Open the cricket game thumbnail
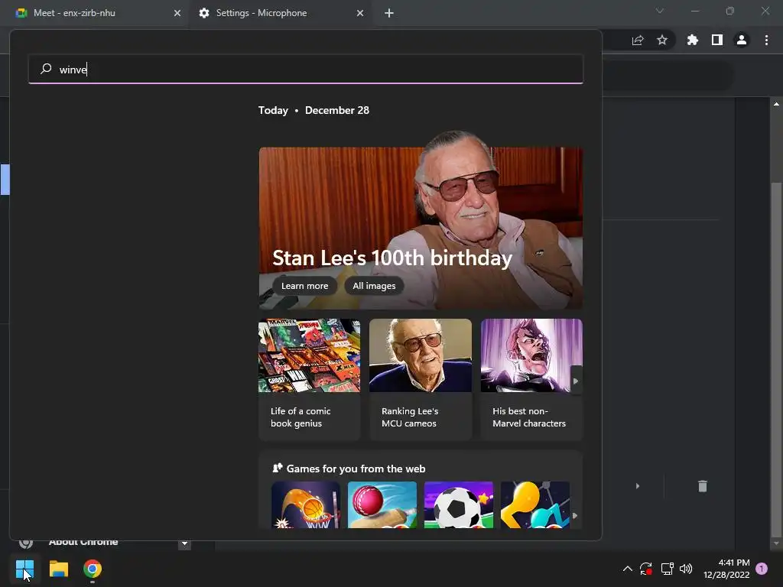 [x=382, y=504]
